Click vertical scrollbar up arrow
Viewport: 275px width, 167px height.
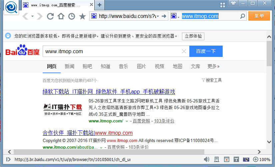pyautogui.click(x=269, y=37)
